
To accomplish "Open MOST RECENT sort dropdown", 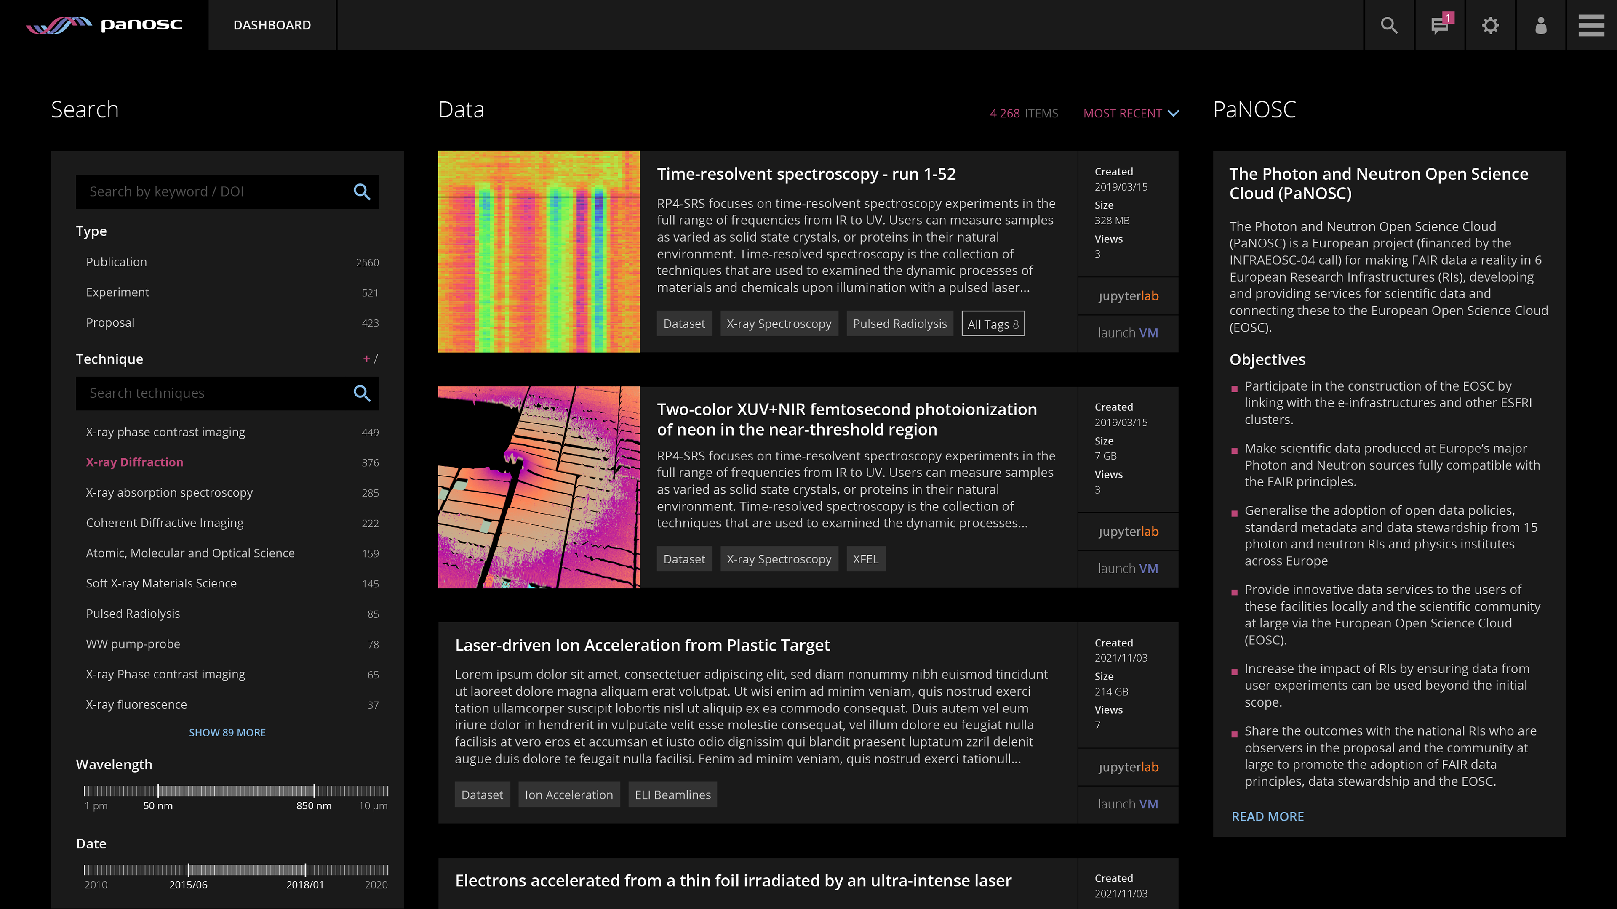I will tap(1131, 114).
